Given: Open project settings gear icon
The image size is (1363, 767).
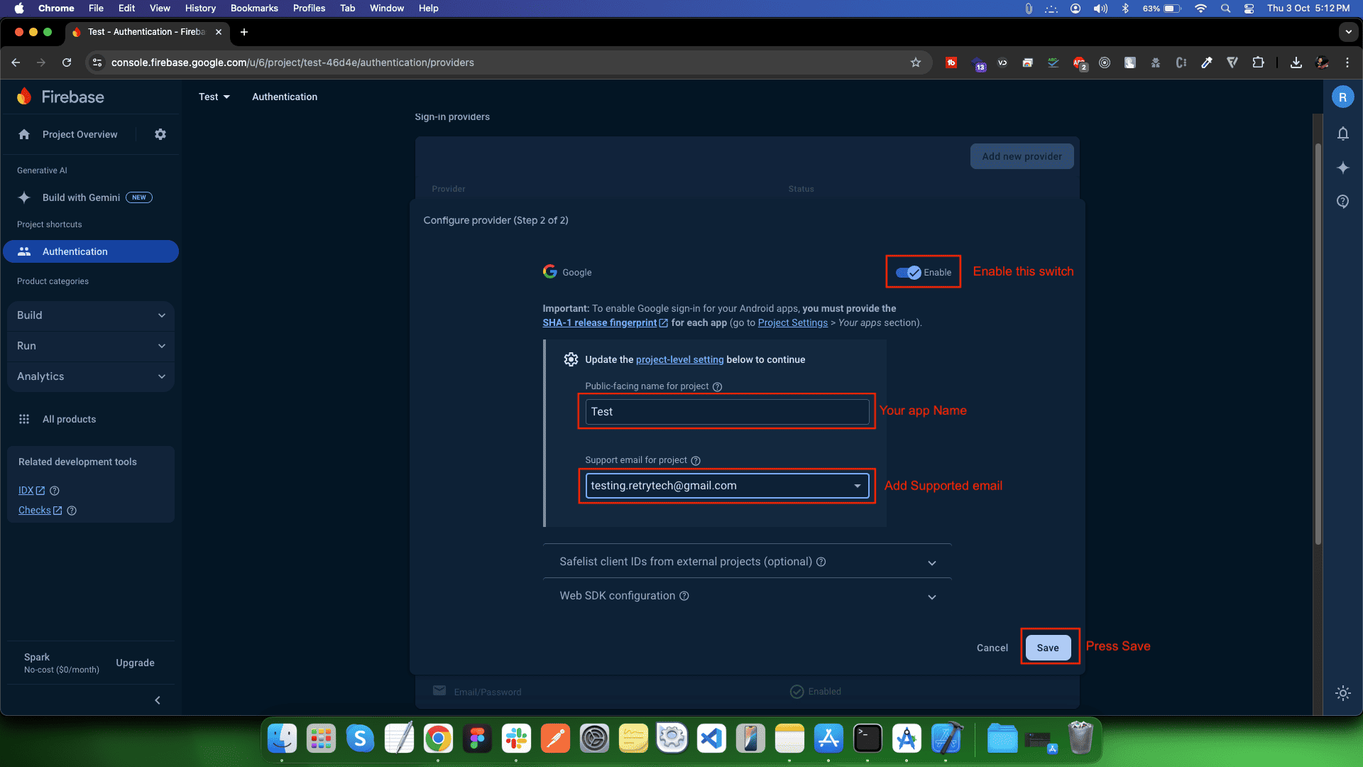Looking at the screenshot, I should [x=160, y=134].
